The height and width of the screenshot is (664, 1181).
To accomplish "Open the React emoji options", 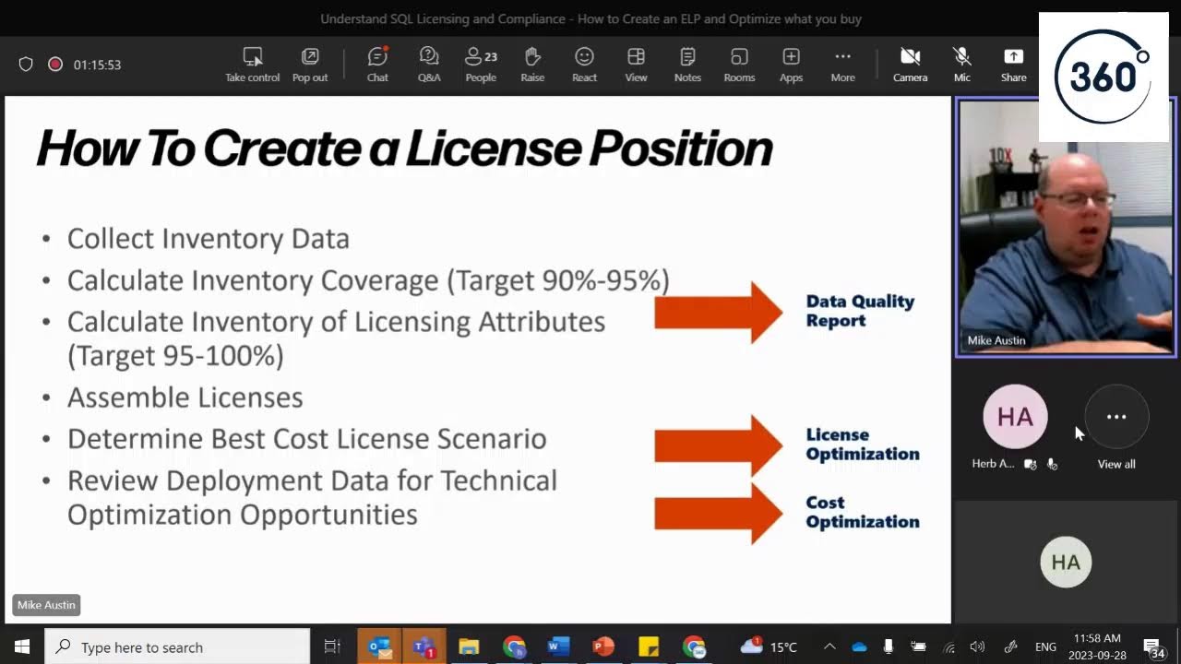I will click(584, 65).
